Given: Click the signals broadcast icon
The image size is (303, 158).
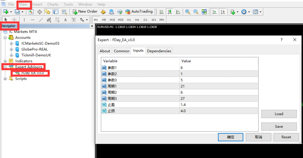Looking at the screenshot, I should point(120,12).
